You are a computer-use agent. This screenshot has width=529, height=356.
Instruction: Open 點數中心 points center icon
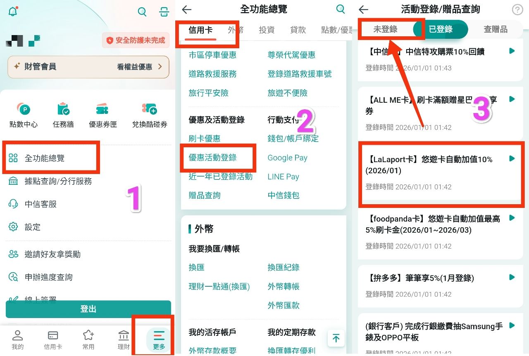pyautogui.click(x=24, y=110)
